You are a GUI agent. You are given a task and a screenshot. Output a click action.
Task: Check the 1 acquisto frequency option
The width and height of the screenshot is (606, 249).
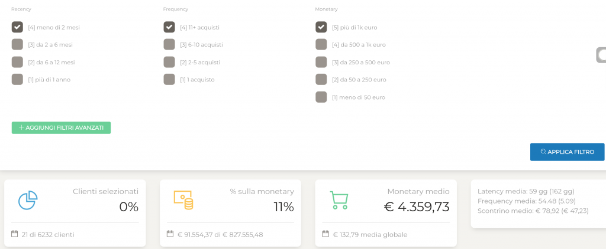[x=169, y=80]
